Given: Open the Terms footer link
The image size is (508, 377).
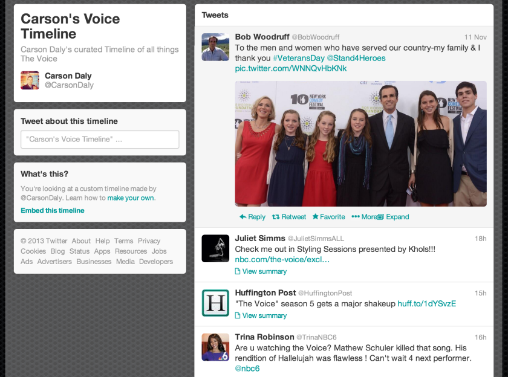Looking at the screenshot, I should click(x=124, y=241).
